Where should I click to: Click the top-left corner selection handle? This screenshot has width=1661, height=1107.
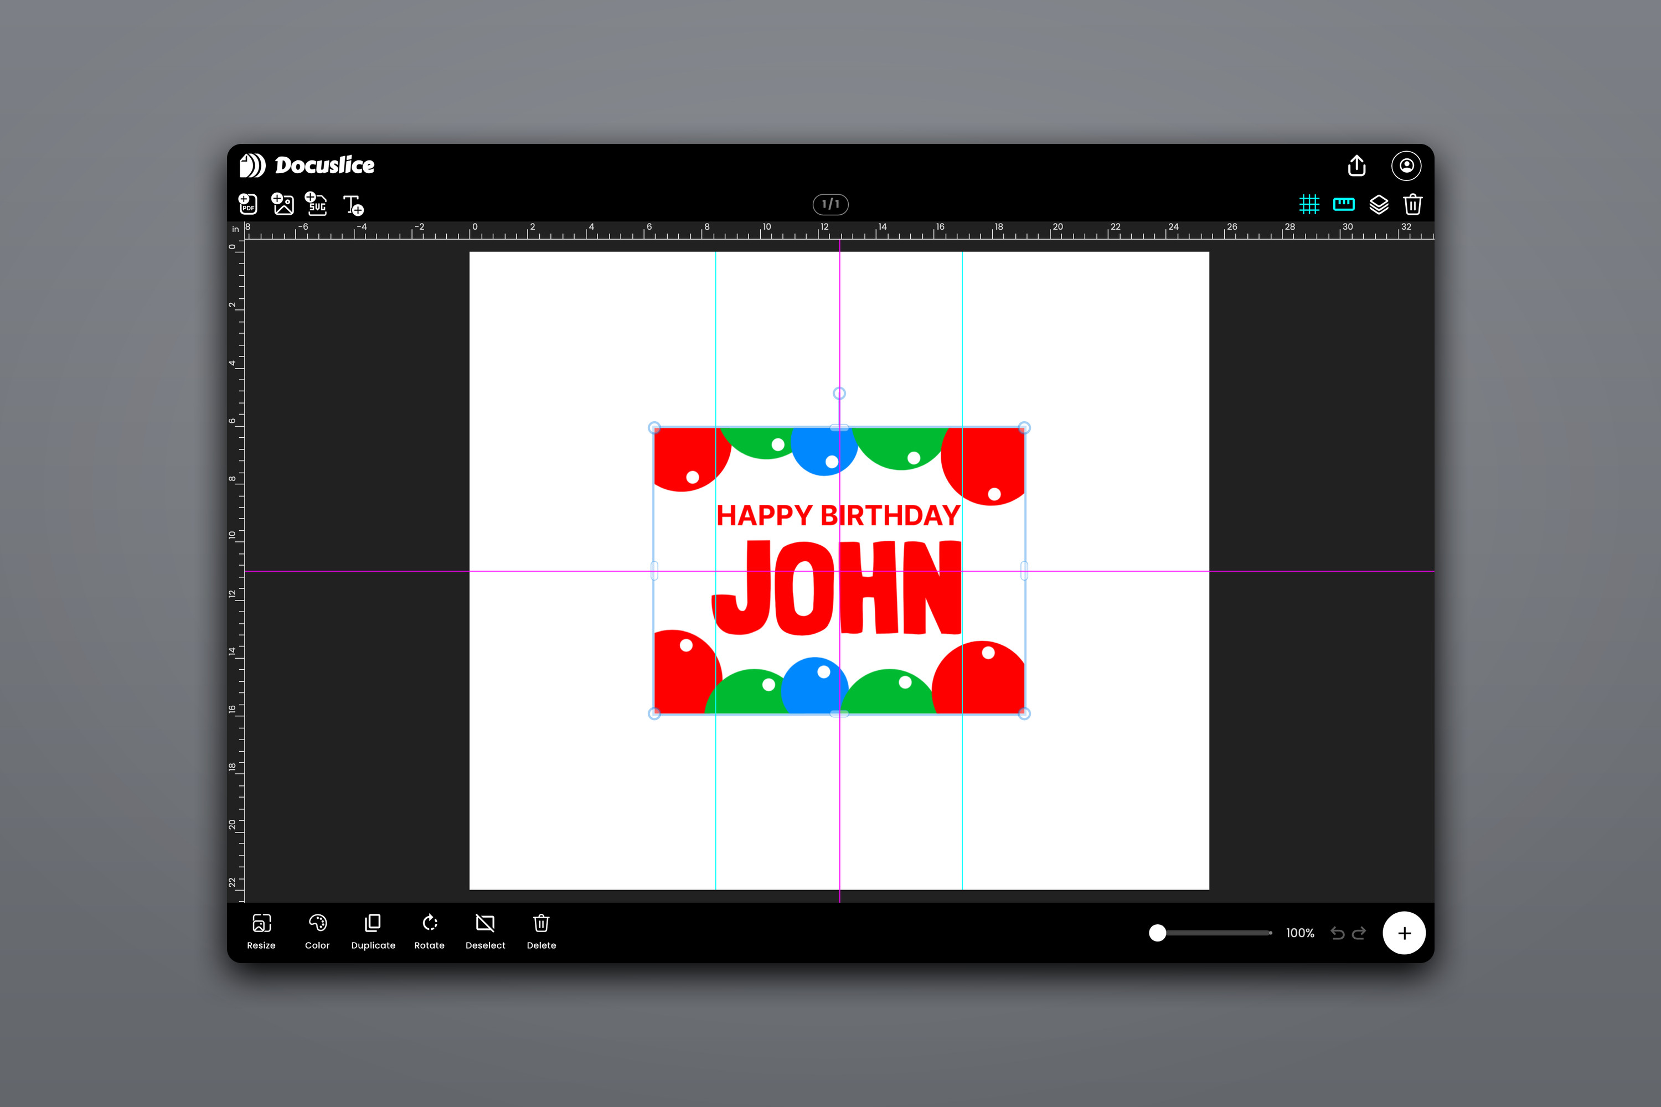(654, 428)
